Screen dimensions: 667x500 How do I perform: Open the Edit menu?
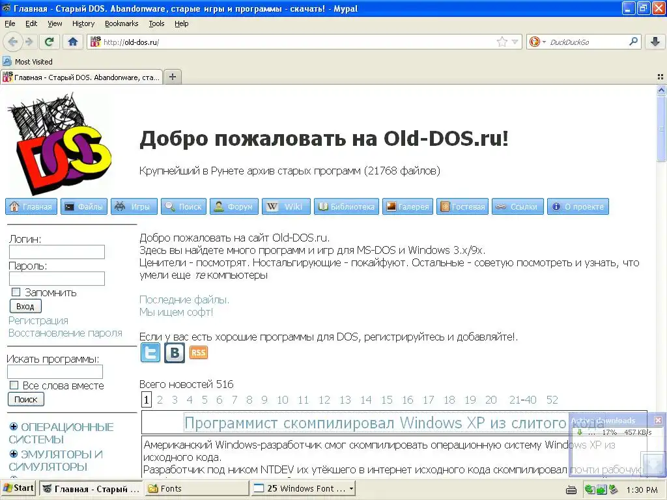31,23
